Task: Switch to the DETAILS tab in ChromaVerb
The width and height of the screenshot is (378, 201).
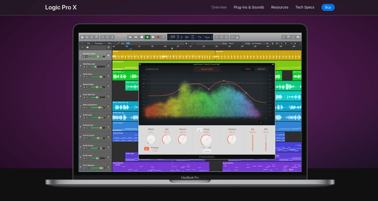Action: tap(261, 69)
